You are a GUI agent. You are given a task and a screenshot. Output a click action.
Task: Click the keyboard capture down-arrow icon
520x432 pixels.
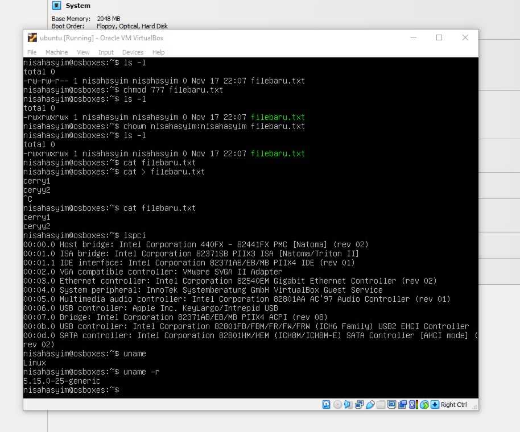click(435, 405)
